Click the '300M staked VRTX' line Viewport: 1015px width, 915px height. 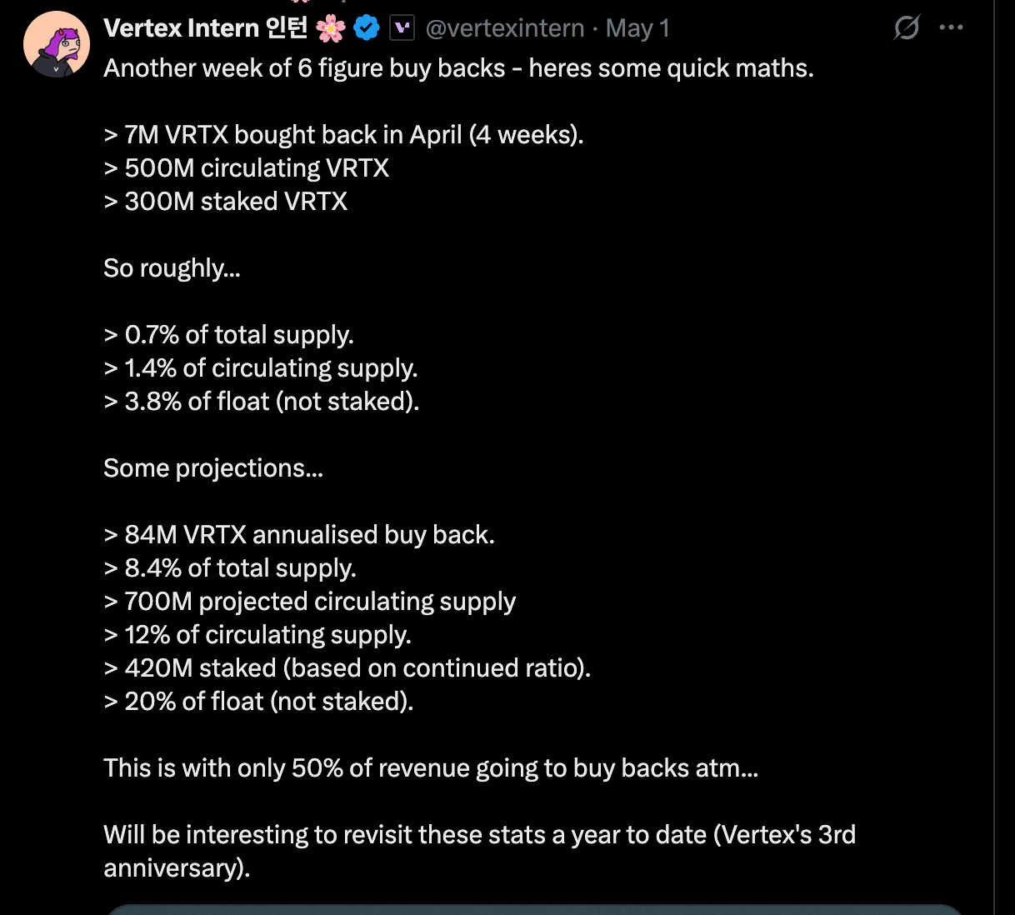226,202
